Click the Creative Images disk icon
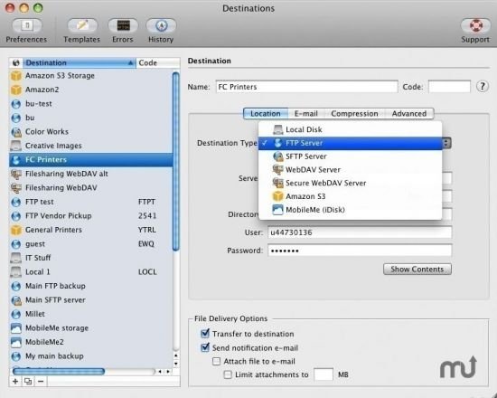Screen dimensions: 497x398 pos(16,146)
